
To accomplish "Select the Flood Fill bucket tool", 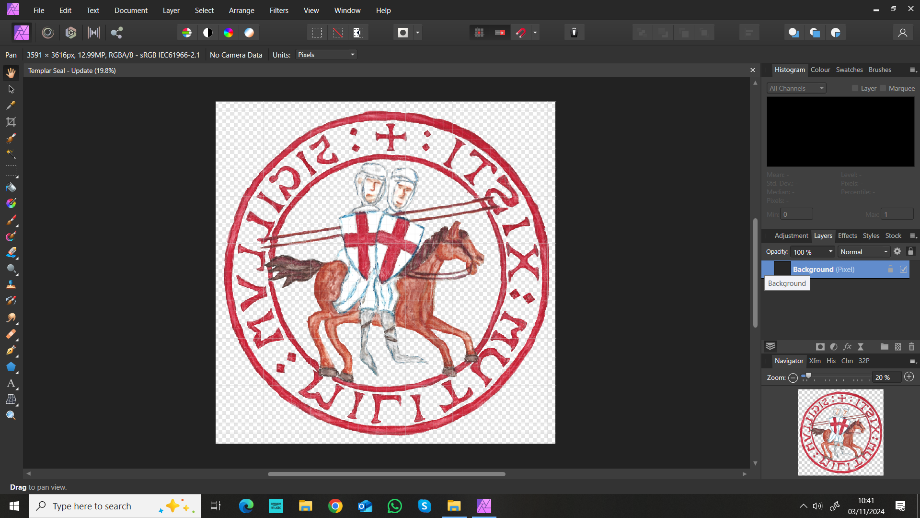I will tap(11, 187).
